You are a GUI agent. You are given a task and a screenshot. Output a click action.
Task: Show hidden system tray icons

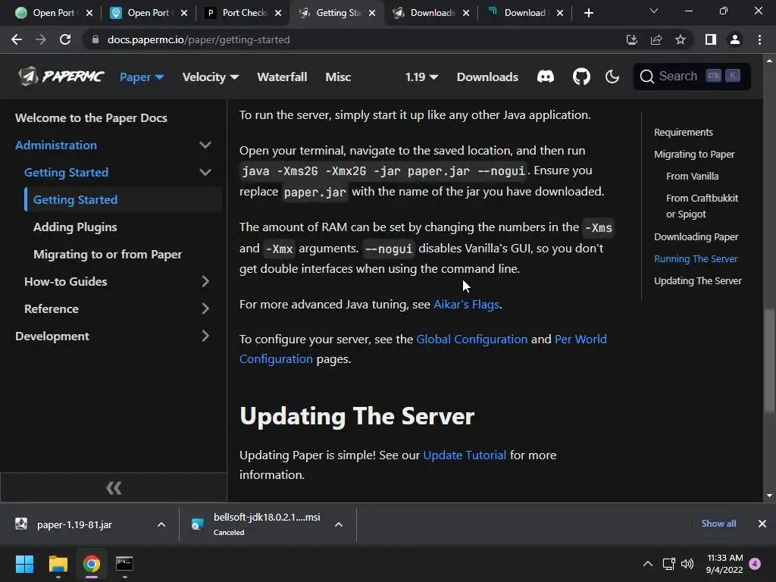click(647, 564)
